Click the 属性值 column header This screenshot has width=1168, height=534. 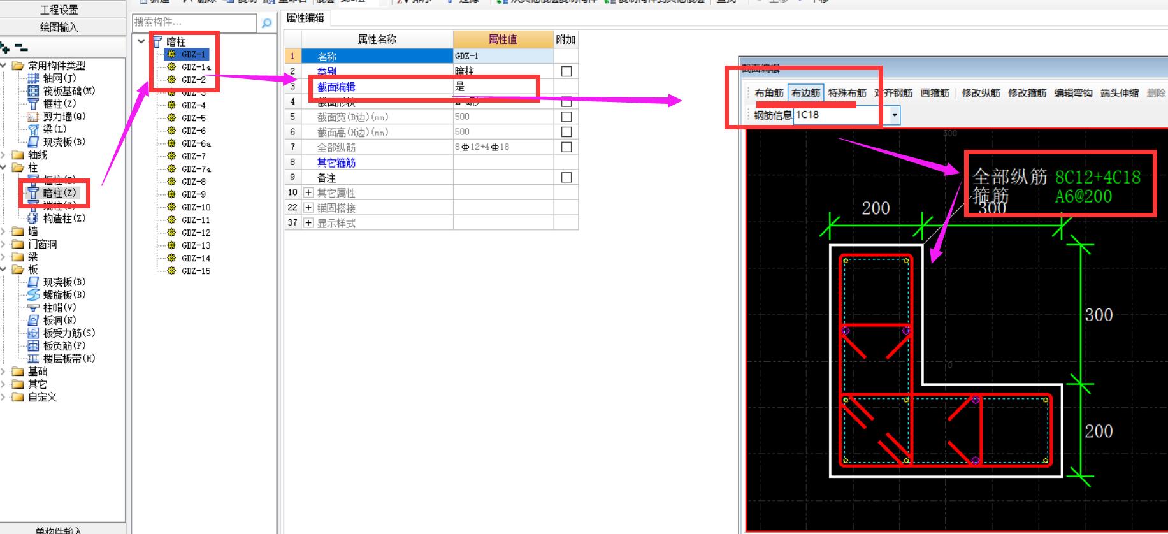[x=503, y=40]
